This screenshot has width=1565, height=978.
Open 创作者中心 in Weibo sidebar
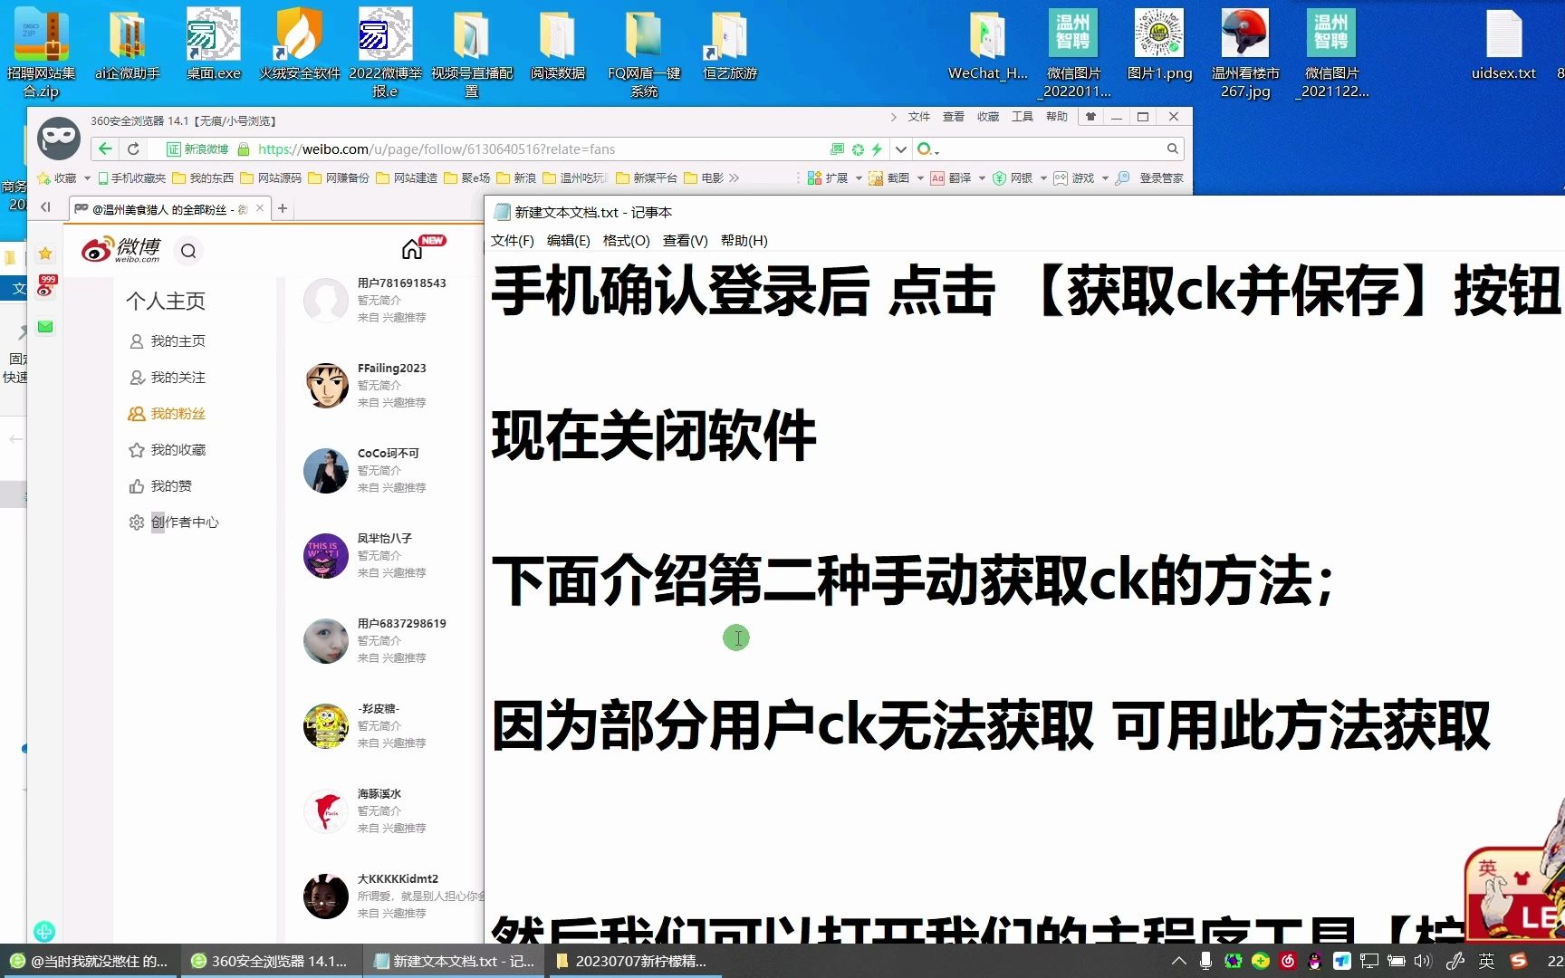pyautogui.click(x=174, y=522)
